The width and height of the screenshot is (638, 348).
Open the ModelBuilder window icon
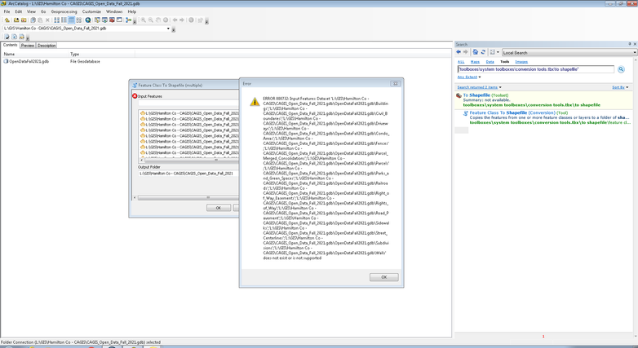click(129, 20)
